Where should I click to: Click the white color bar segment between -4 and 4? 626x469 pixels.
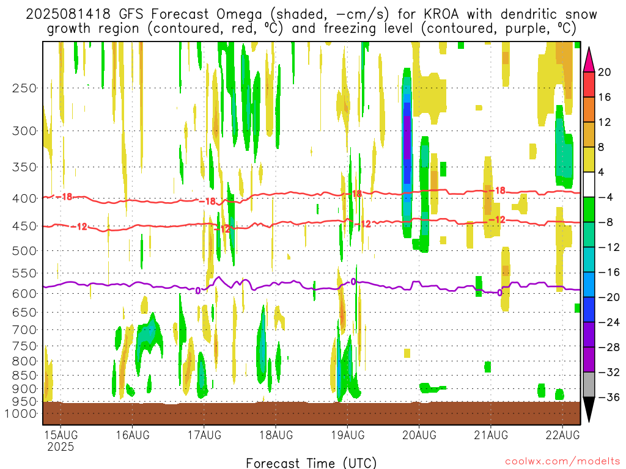pyautogui.click(x=589, y=184)
